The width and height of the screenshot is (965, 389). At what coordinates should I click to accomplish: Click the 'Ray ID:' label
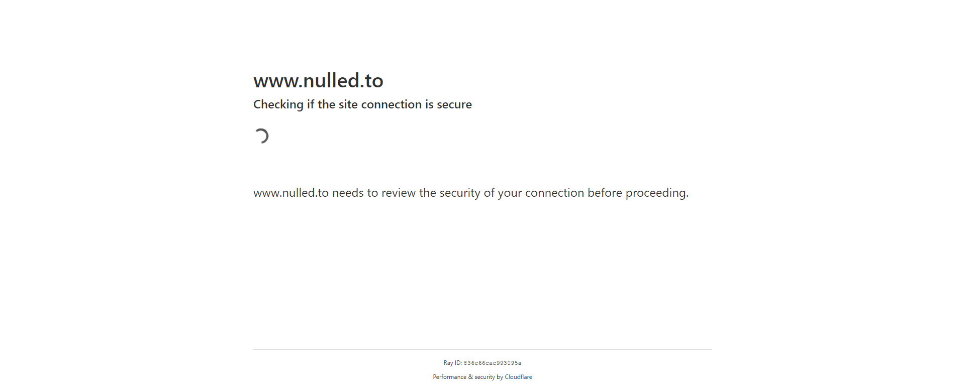tap(452, 363)
